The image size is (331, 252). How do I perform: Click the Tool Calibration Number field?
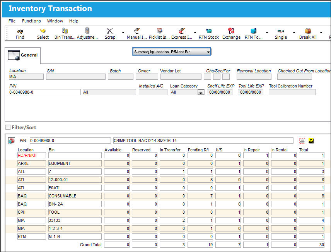292,92
